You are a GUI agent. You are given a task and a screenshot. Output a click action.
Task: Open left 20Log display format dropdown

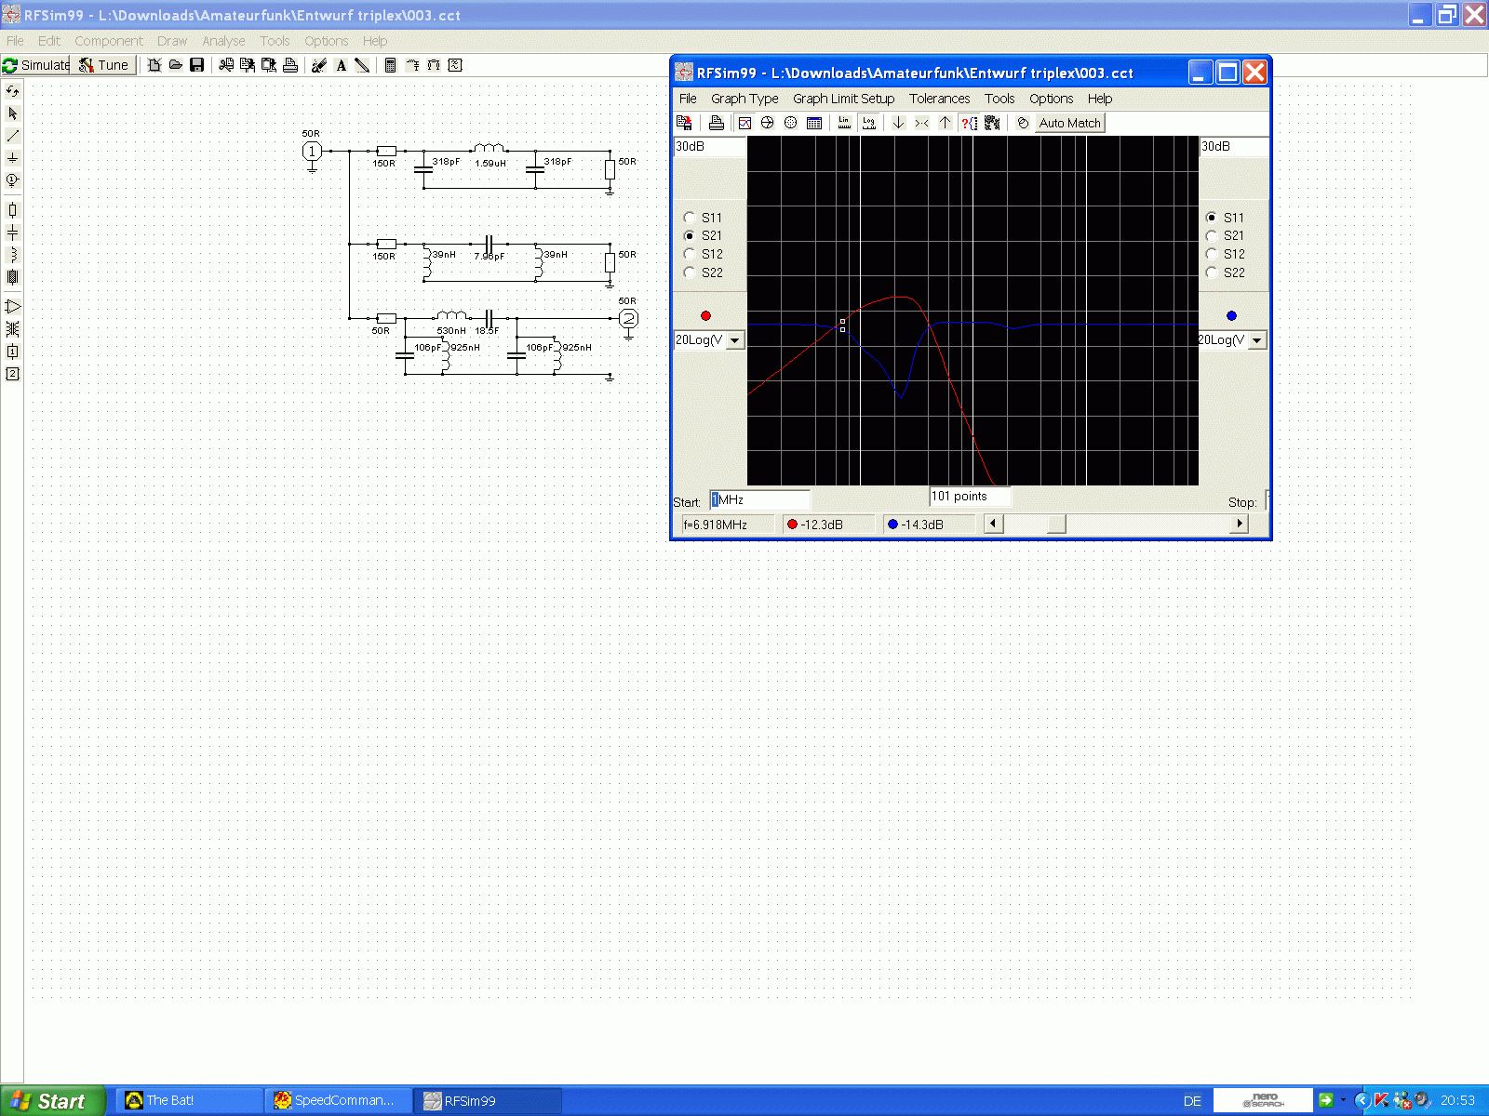click(x=734, y=340)
